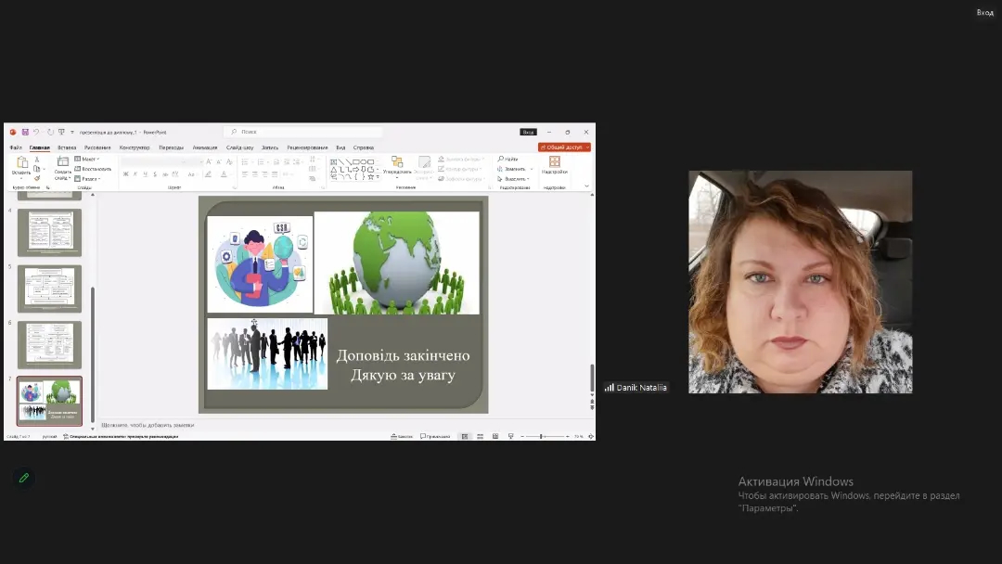Toggle slide sorter view in status bar
This screenshot has width=1002, height=564.
point(480,436)
